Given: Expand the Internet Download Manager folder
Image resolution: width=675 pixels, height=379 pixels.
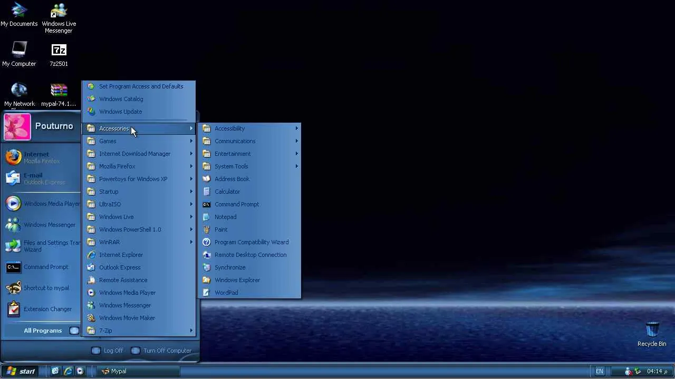Looking at the screenshot, I should [x=139, y=154].
